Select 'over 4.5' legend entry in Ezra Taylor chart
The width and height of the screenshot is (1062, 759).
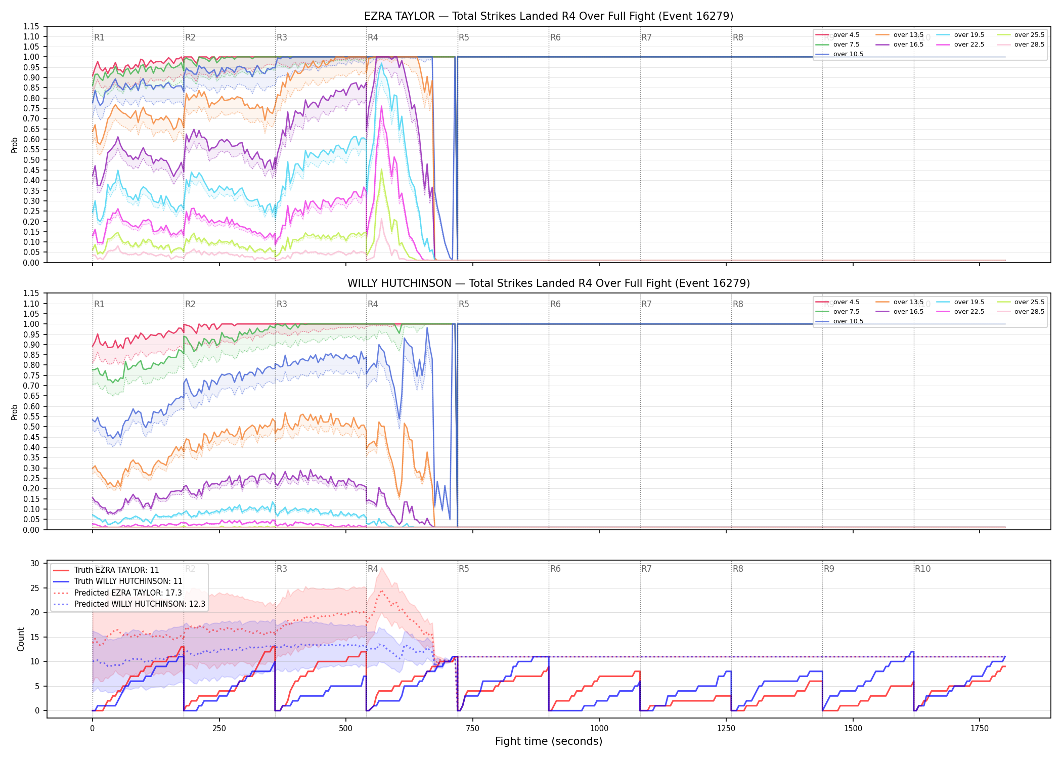click(837, 35)
